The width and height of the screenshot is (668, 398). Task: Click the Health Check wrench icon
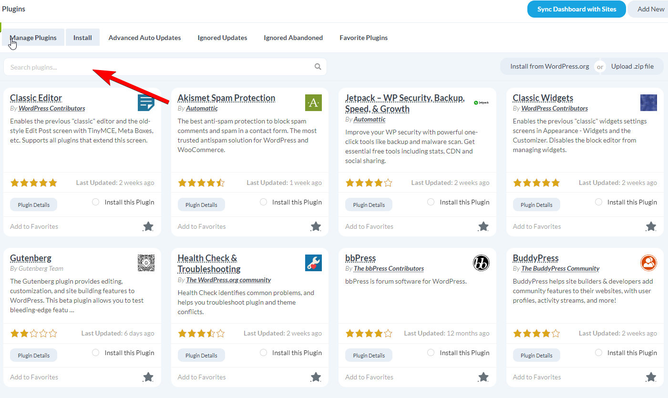[313, 263]
